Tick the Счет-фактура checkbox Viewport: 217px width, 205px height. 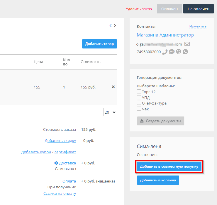(139, 103)
